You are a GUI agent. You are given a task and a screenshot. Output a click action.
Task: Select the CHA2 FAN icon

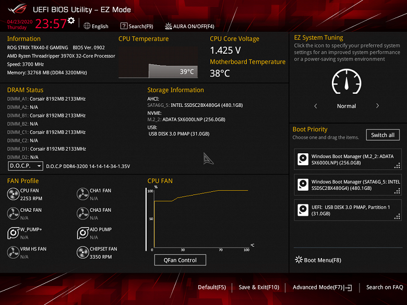pos(13,213)
